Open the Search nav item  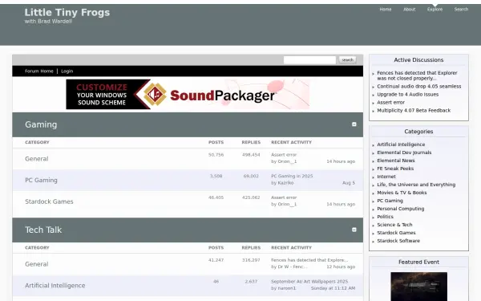click(461, 9)
